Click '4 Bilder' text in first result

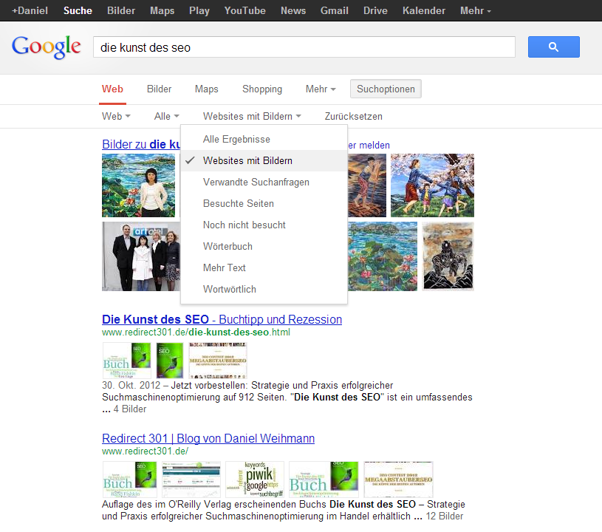pyautogui.click(x=130, y=409)
